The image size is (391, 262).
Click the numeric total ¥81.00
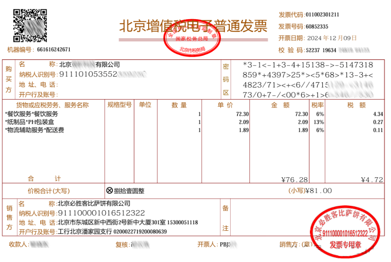point(319,191)
